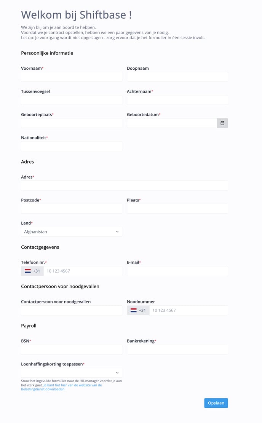Expand the Land dropdown chevron
Screen dimensions: 262x423
117,232
